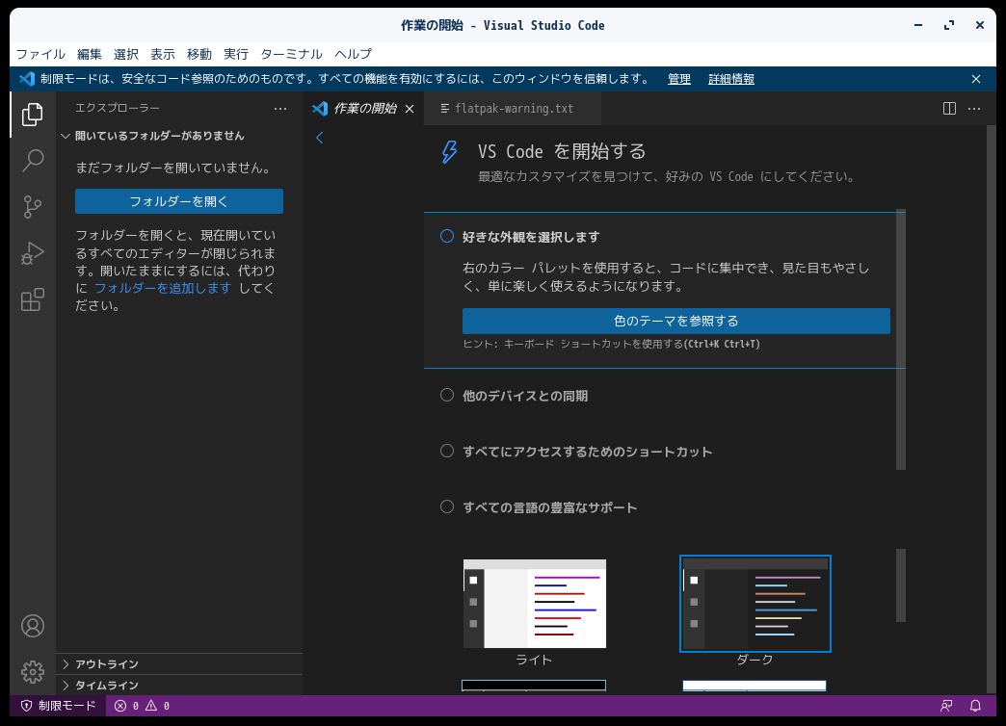Open the 選択 menu
1006x726 pixels.
[x=125, y=54]
